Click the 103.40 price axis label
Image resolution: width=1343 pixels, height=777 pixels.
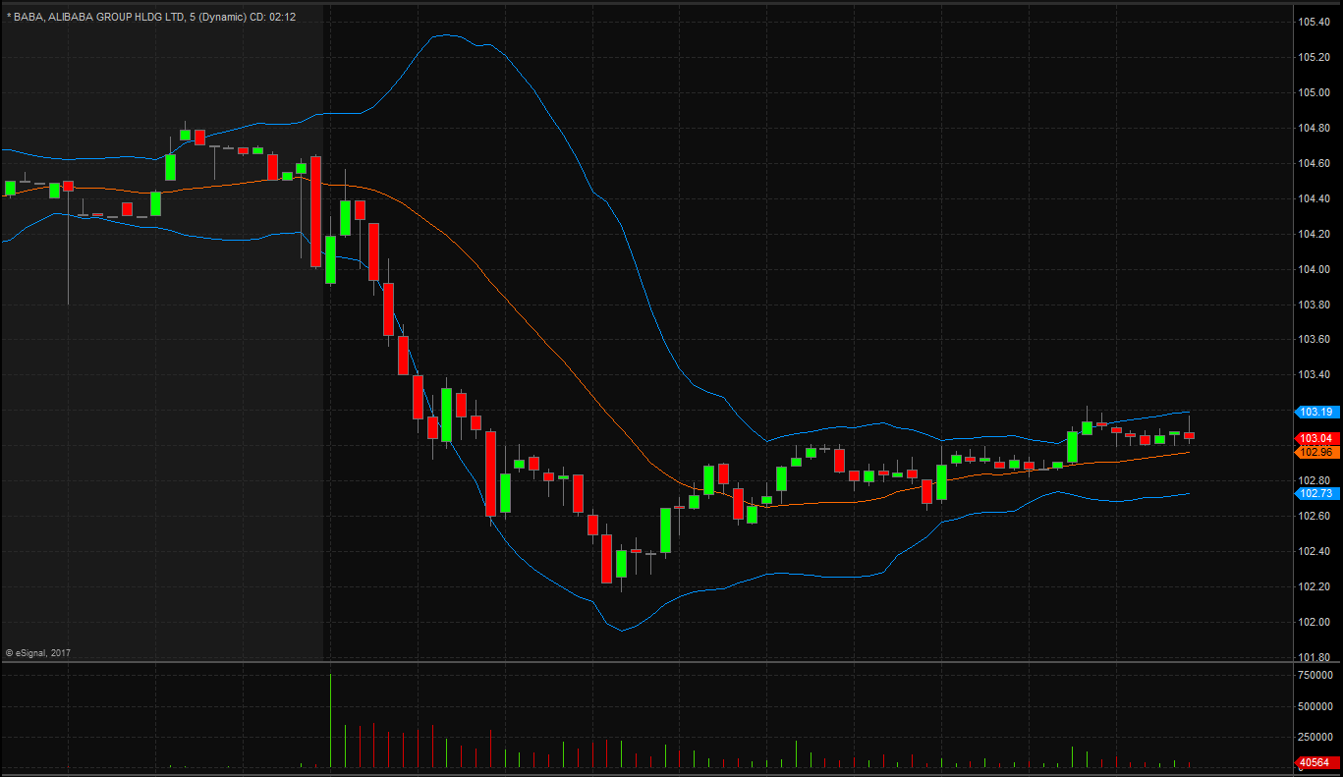pos(1315,374)
